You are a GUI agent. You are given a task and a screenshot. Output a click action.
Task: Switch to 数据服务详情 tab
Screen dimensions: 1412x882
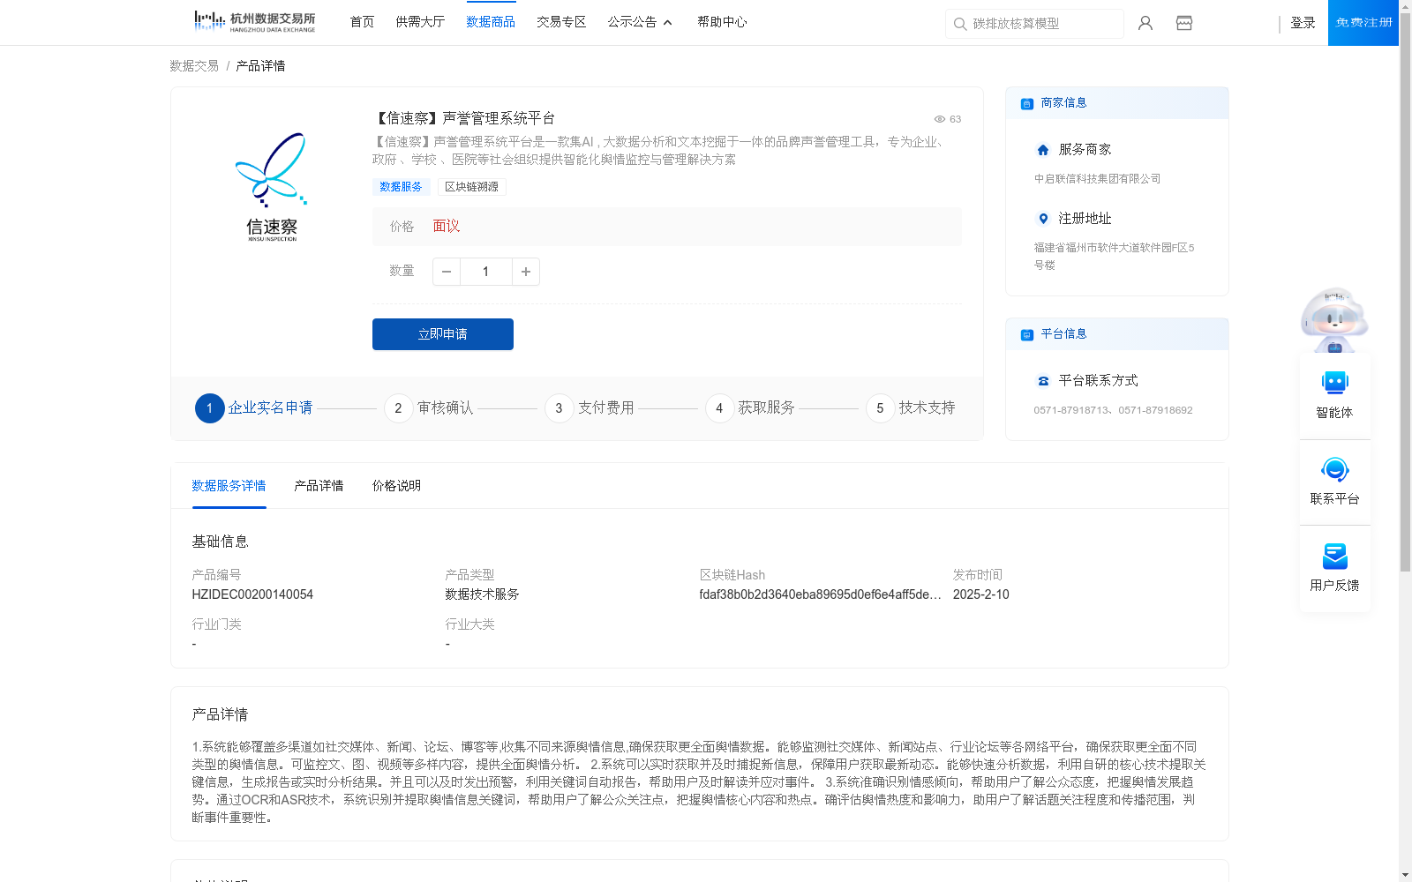pyautogui.click(x=229, y=486)
